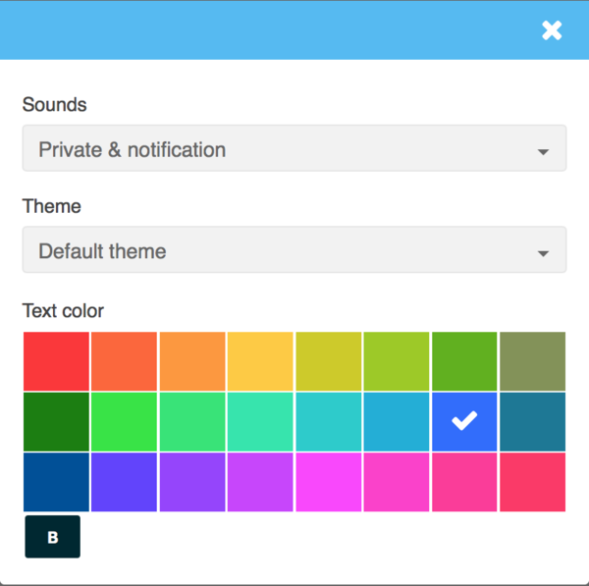The height and width of the screenshot is (586, 589).
Task: Pick the sky blue text color swatch
Action: (397, 422)
